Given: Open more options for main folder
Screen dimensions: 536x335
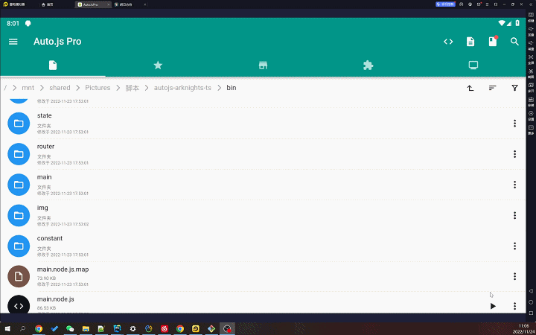Looking at the screenshot, I should pos(514,185).
